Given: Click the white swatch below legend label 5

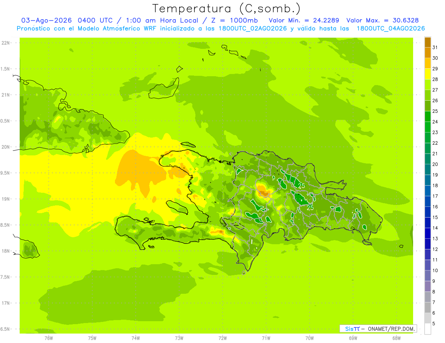Looking at the screenshot, I should (x=428, y=329).
